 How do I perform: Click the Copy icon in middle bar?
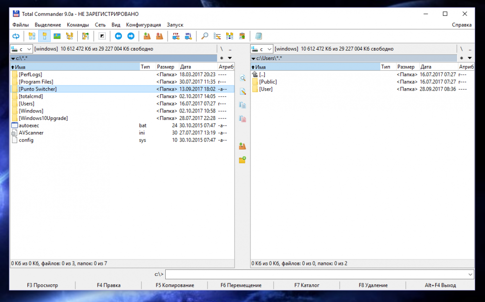242,105
